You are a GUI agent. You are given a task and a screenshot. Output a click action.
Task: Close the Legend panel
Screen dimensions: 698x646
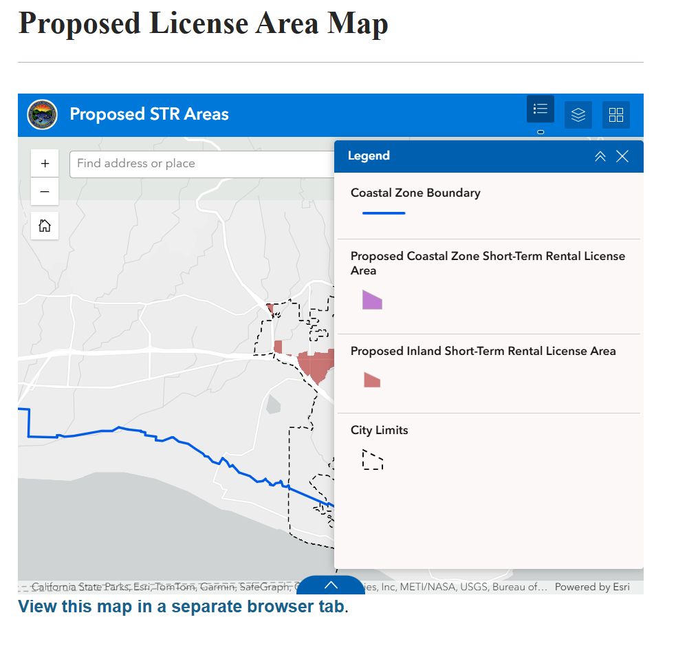622,156
